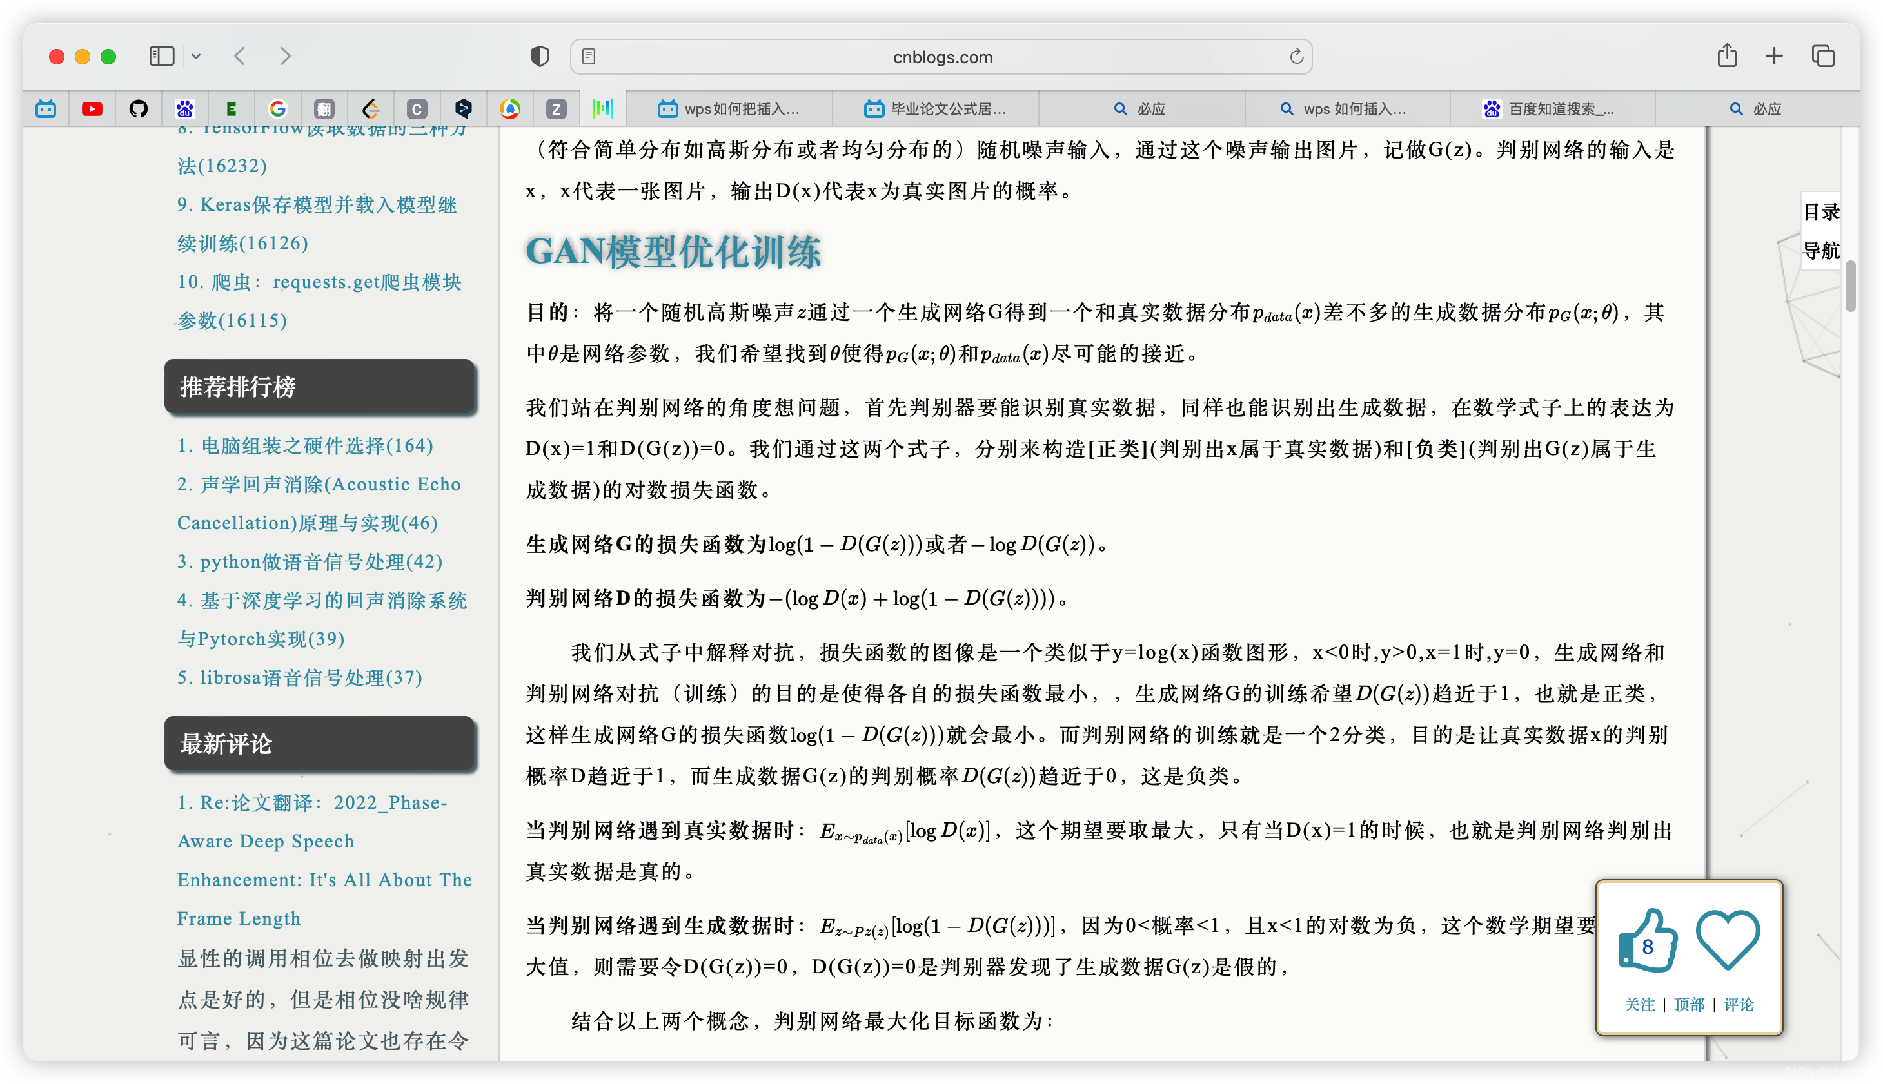The image size is (1883, 1084).
Task: Open the Google pinned tab
Action: click(277, 110)
